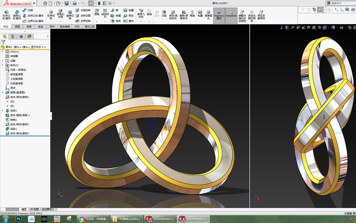Select the Fillet (圆角) tool
The image size is (356, 223).
pyautogui.click(x=97, y=12)
